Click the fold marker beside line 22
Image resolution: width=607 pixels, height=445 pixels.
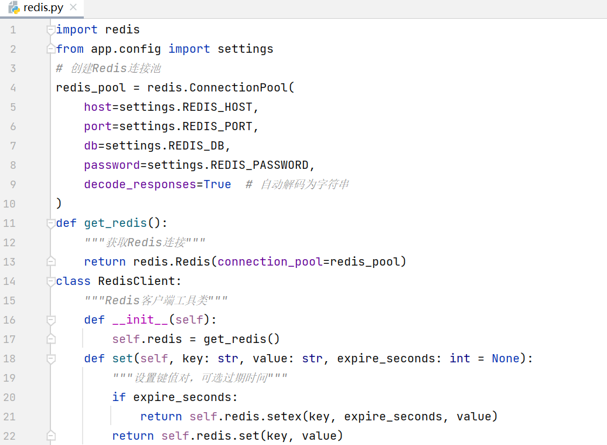coord(50,436)
